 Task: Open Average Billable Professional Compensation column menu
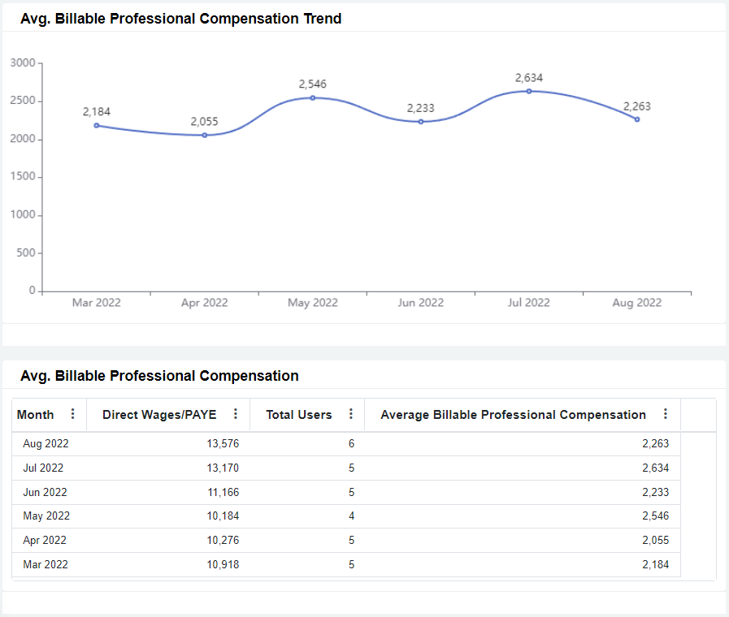coord(666,414)
